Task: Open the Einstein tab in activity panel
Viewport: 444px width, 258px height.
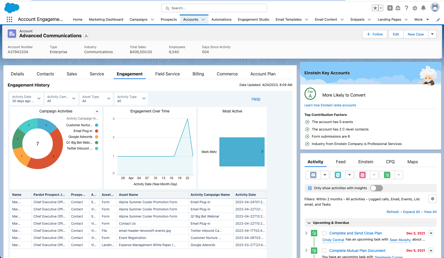Action: coord(365,162)
